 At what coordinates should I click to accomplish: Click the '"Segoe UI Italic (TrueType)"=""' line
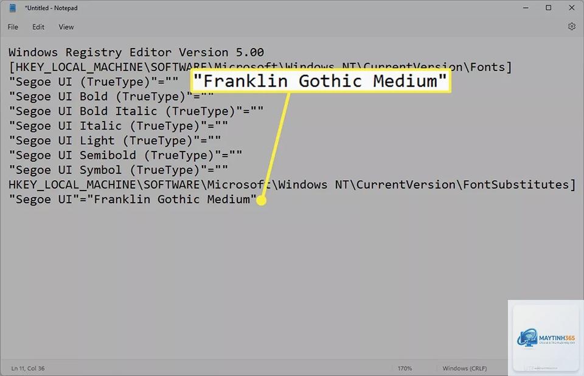119,126
